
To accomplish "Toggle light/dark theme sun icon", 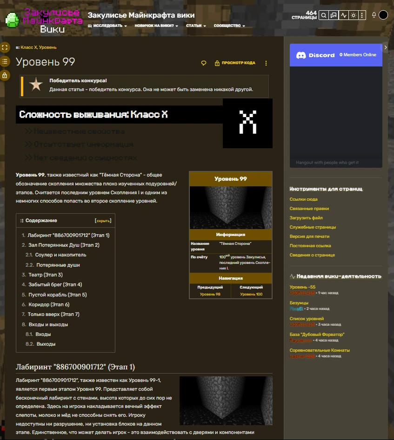I will pyautogui.click(x=353, y=15).
